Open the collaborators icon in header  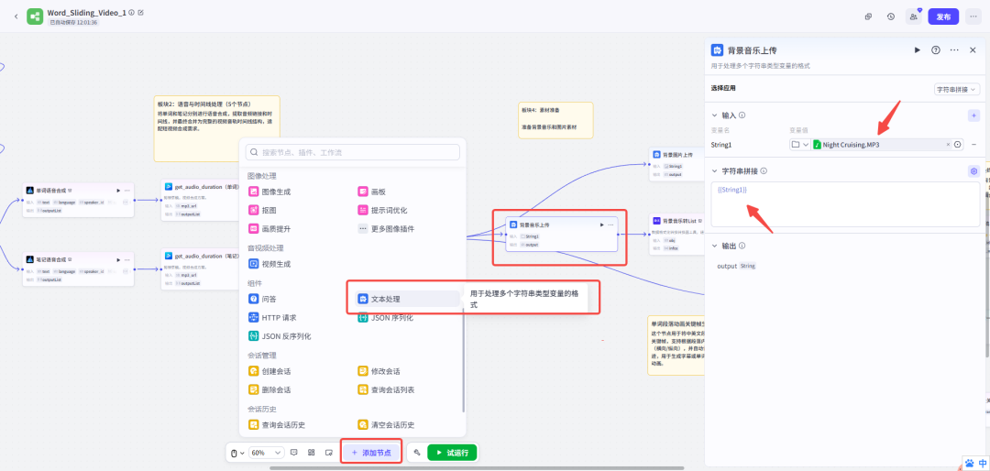(x=913, y=16)
